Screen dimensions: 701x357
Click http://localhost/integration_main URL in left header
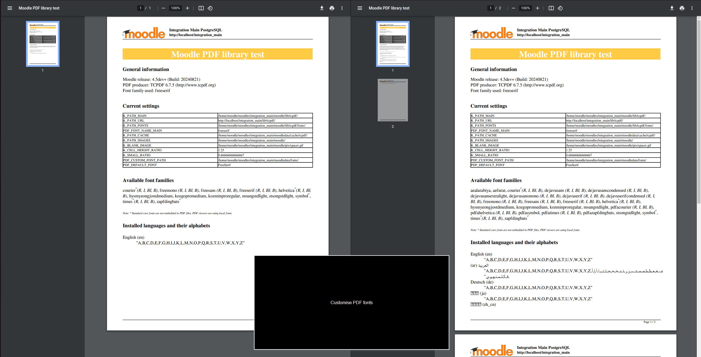tap(195, 35)
